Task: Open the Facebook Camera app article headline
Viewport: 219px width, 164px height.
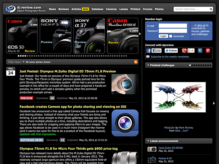Action: pos(73,107)
